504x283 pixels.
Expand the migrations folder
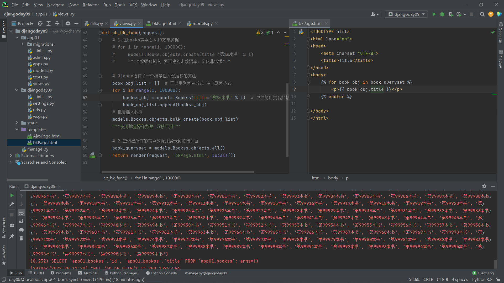pos(23,44)
